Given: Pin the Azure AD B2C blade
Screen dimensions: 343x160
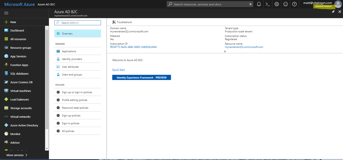Looking at the screenshot, I should click(333, 12).
